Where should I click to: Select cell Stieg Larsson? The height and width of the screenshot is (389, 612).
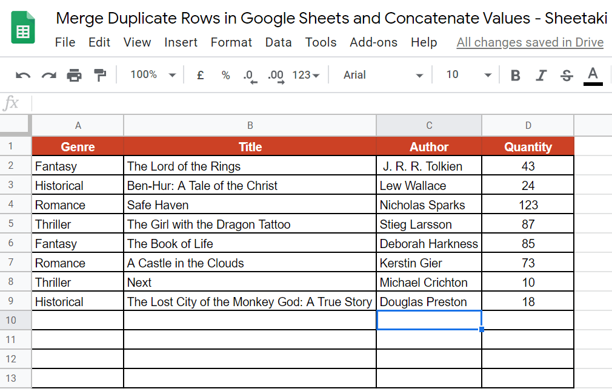429,224
